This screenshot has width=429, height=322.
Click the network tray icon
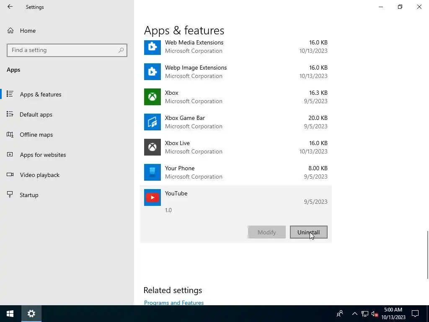(x=365, y=314)
